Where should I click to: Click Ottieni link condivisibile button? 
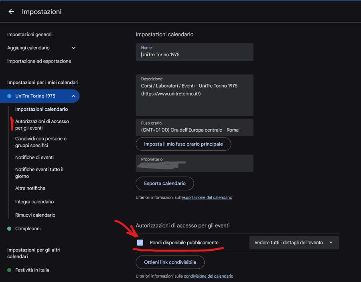[170, 262]
